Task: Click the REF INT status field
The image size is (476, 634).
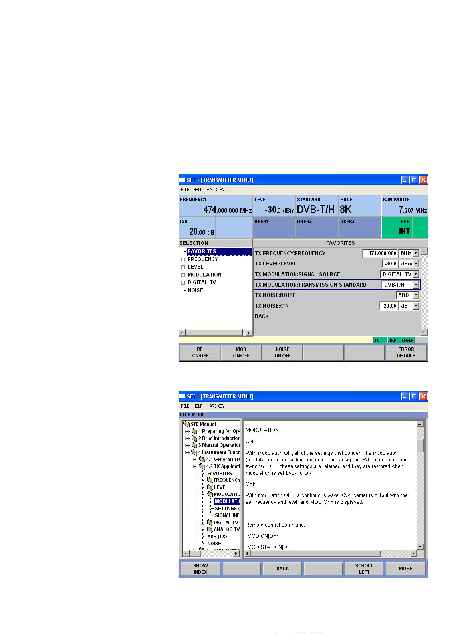Action: (x=405, y=228)
